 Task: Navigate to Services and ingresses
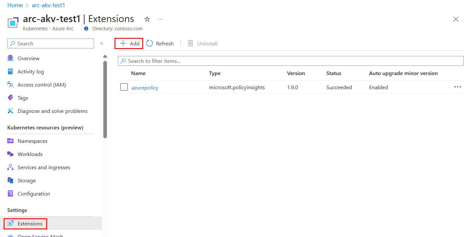pyautogui.click(x=44, y=167)
